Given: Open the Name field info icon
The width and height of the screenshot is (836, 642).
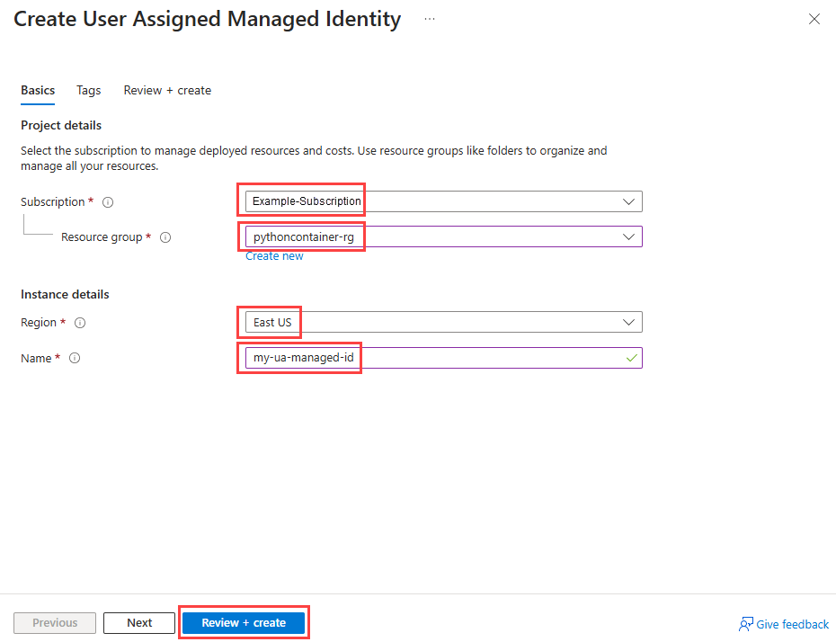Looking at the screenshot, I should click(x=75, y=359).
